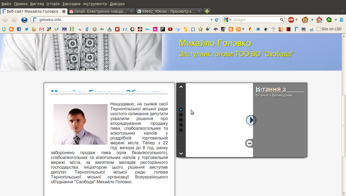This screenshot has height=196, width=346.
Task: Close the Веб-сайт Михайла Головка tab
Action: coord(64,11)
